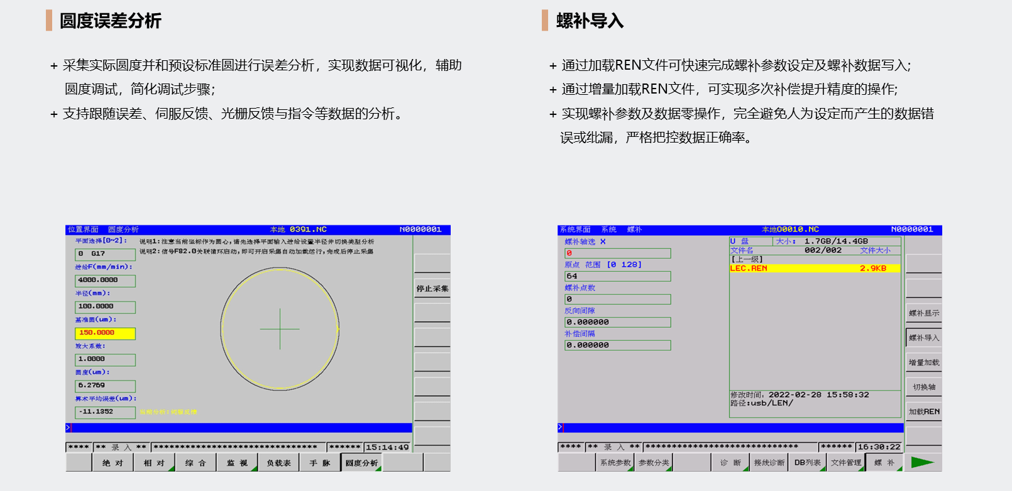Open the 系统参数 softkey

point(615,463)
